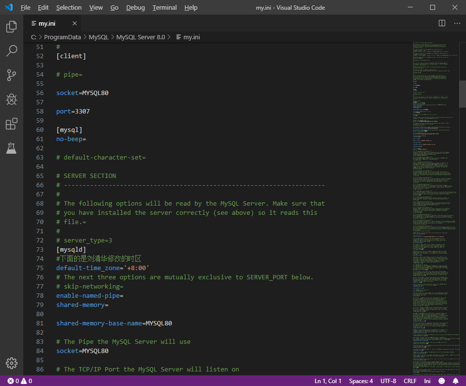Open the Terminal menu
The height and width of the screenshot is (386, 466).
pyautogui.click(x=165, y=7)
